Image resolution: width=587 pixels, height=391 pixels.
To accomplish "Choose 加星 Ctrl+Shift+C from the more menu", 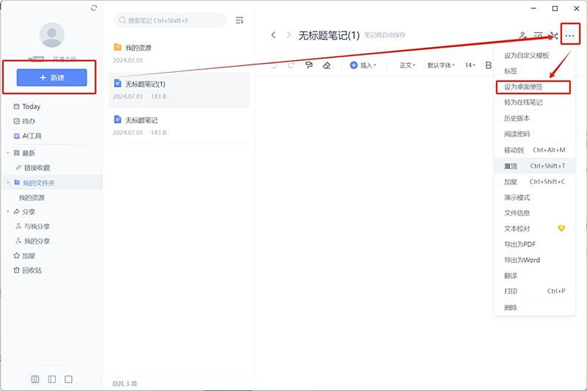I will [535, 182].
